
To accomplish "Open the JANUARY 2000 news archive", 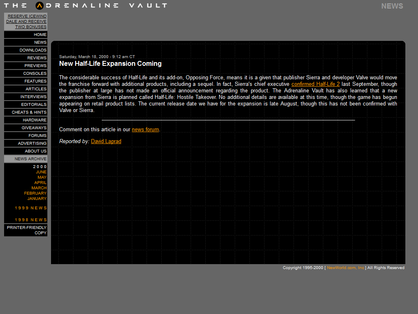I will tap(37, 199).
